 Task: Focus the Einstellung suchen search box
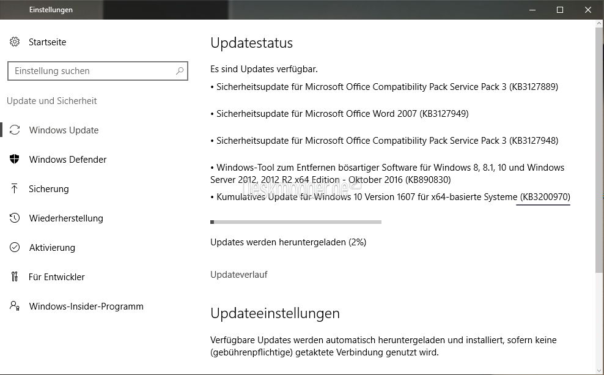[x=98, y=71]
